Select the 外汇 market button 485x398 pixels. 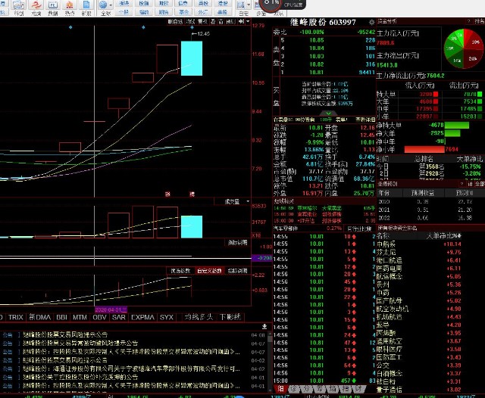(x=203, y=12)
